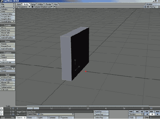160x119 pixels.
Task: Toggle the X scale axis button
Action: click(x=2, y=108)
